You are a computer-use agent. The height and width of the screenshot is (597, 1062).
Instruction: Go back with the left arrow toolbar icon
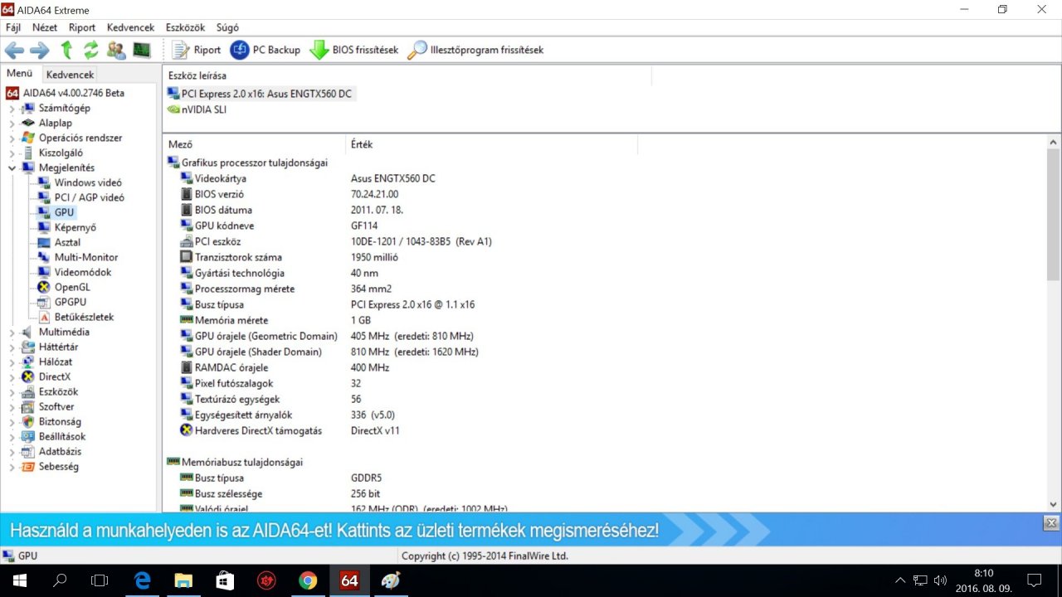pos(14,50)
